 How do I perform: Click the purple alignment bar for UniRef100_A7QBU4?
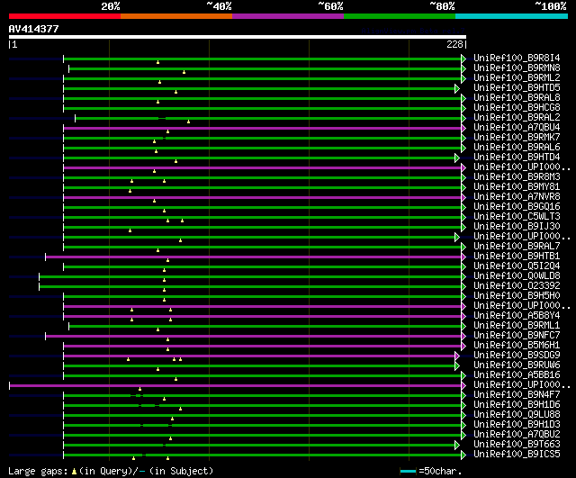(262, 128)
